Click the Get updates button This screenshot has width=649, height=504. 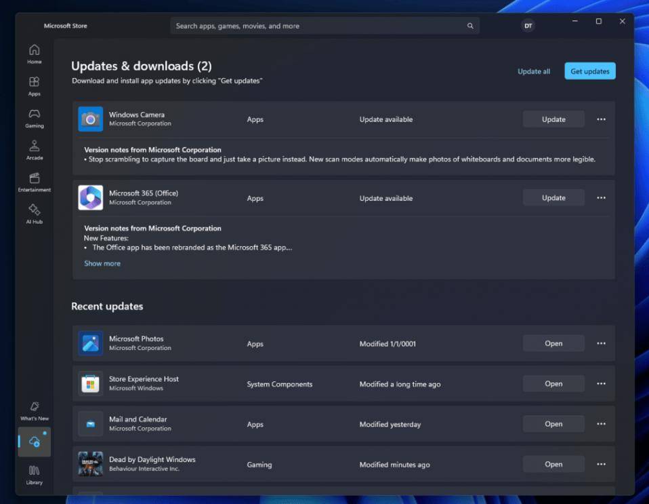(x=590, y=71)
